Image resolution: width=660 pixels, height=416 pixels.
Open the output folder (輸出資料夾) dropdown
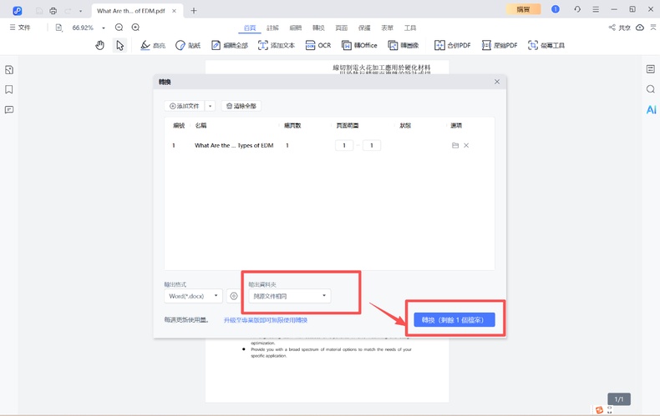point(289,296)
